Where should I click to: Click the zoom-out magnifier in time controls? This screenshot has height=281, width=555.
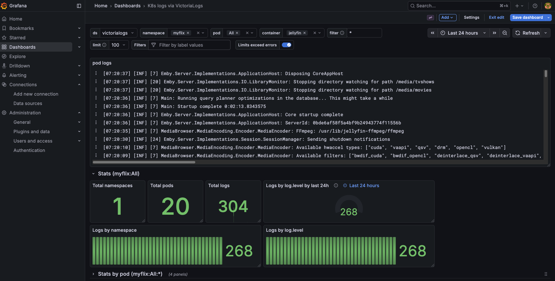[505, 33]
